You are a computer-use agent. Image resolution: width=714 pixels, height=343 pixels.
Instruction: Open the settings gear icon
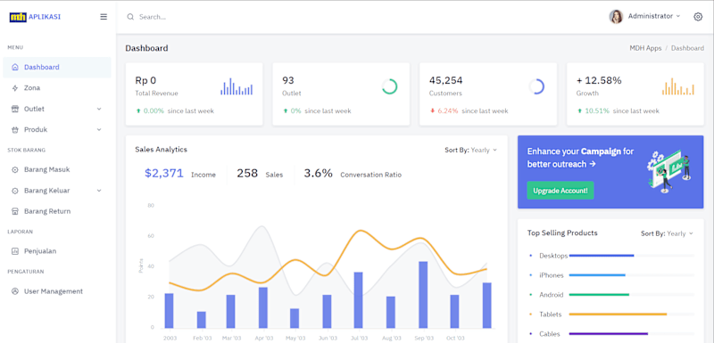click(698, 17)
